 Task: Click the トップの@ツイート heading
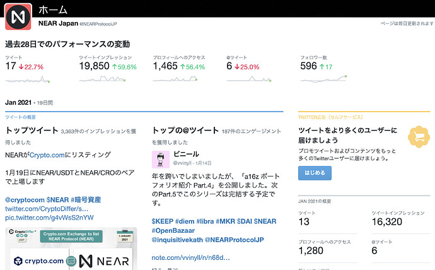point(185,130)
